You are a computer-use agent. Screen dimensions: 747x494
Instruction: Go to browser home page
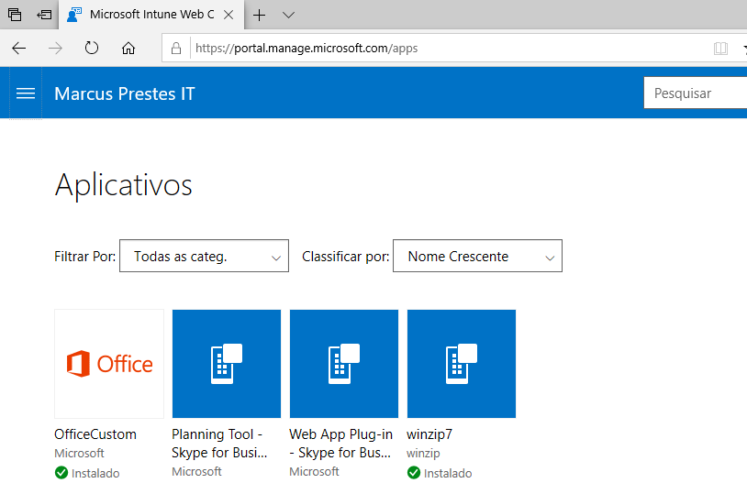click(x=128, y=48)
